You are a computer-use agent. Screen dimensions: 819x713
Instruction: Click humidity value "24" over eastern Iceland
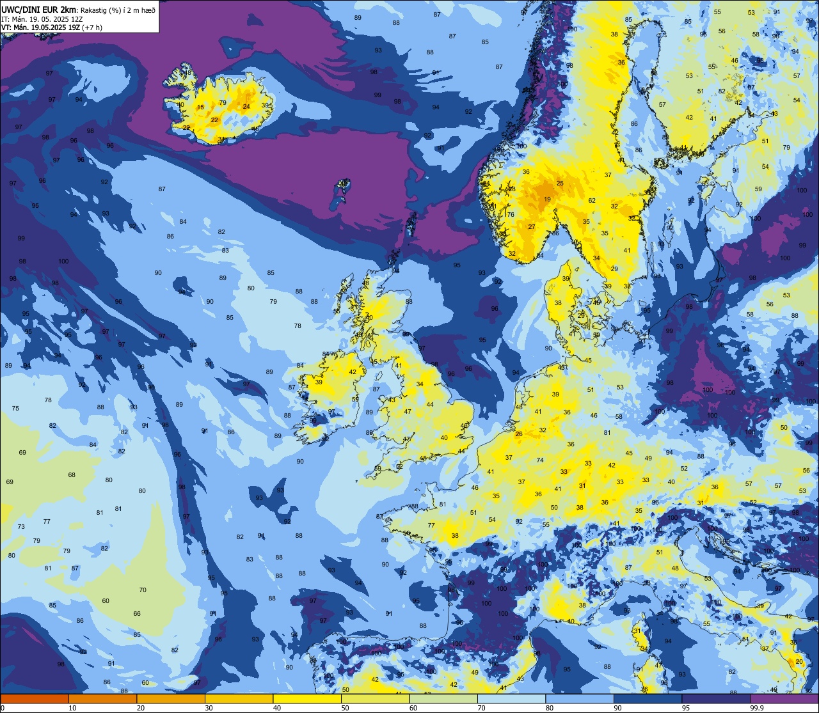[x=246, y=106]
